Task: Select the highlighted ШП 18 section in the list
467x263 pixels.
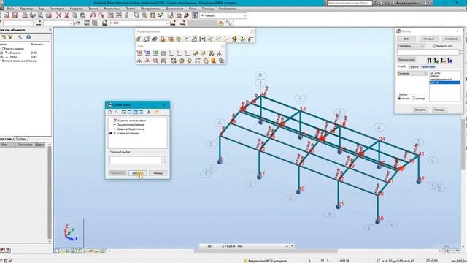Action: (444, 83)
